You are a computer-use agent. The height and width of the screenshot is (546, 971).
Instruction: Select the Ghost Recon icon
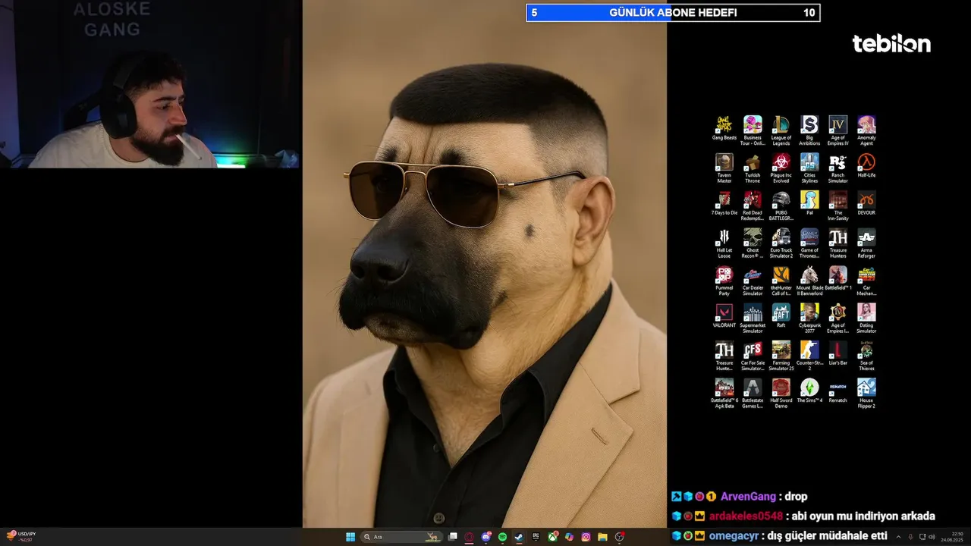pos(753,243)
